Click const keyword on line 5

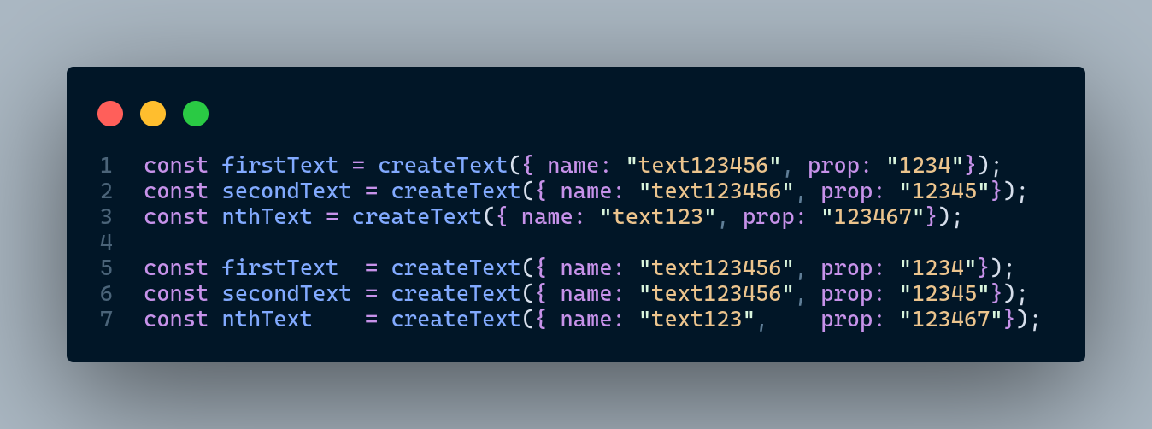[x=175, y=267]
